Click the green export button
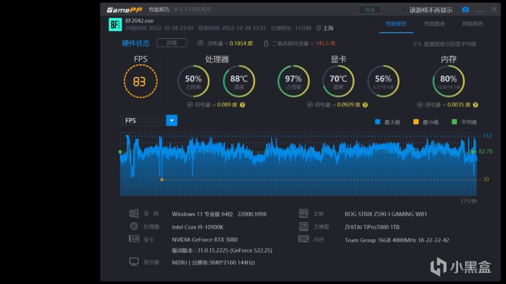This screenshot has width=506, height=284. [370, 10]
